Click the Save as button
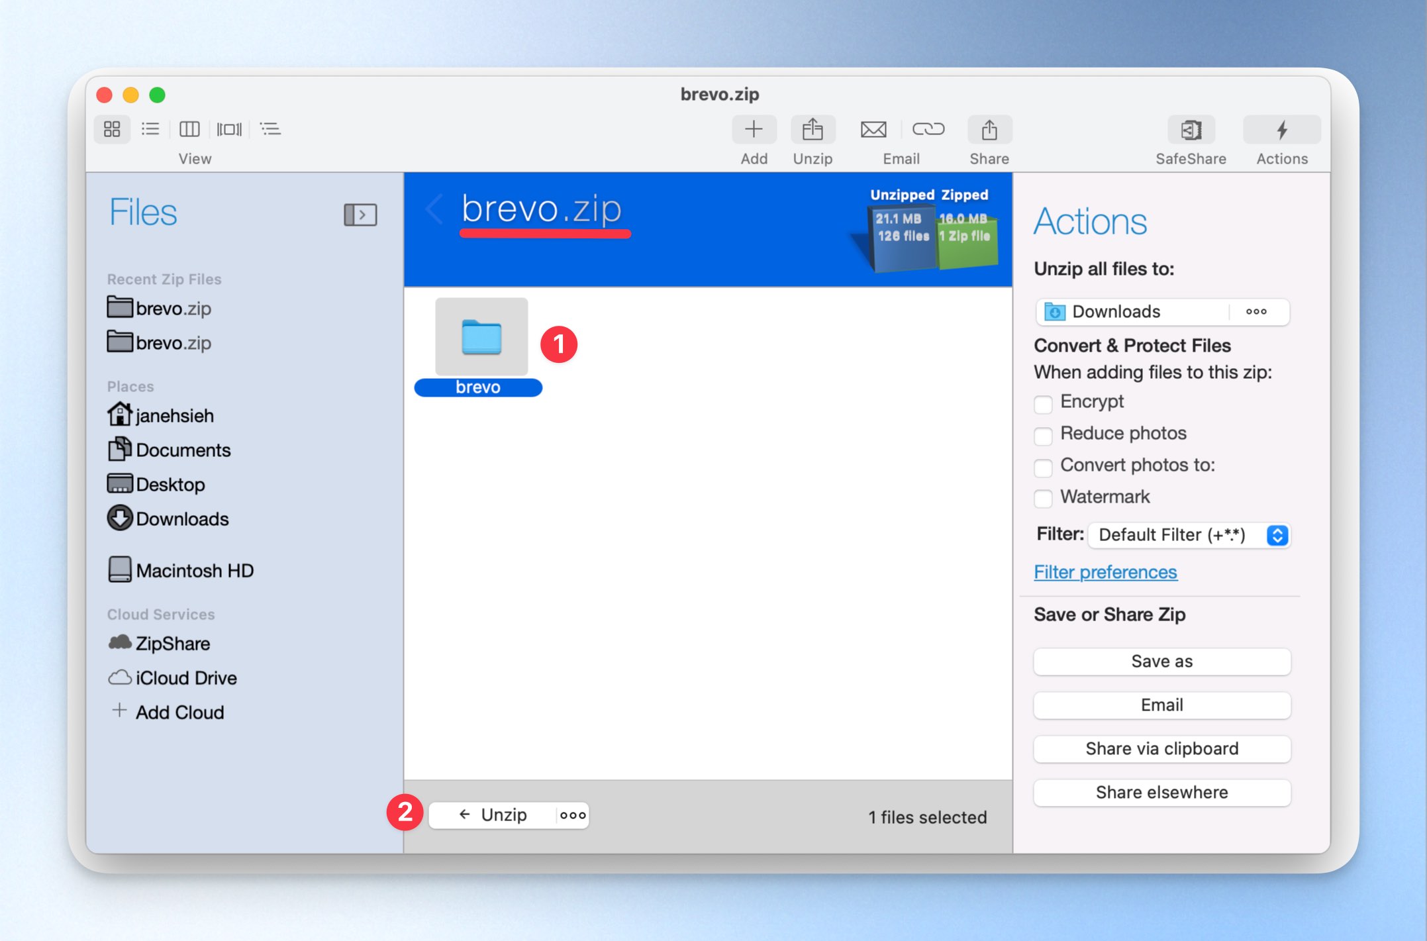1427x941 pixels. (x=1161, y=662)
